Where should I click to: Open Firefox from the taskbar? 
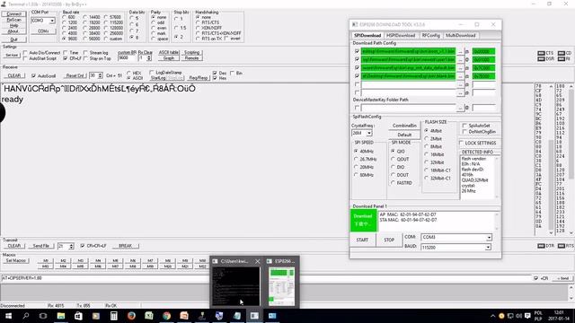[x=131, y=316]
